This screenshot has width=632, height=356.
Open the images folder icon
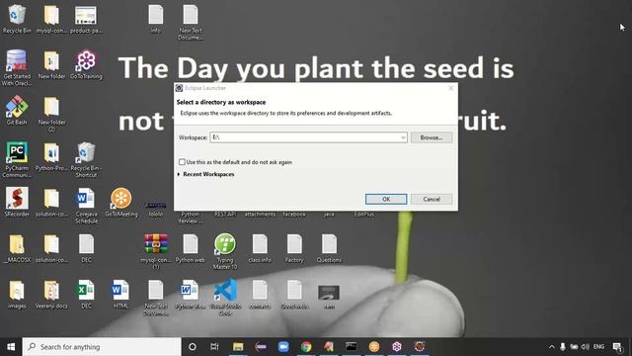tap(17, 295)
